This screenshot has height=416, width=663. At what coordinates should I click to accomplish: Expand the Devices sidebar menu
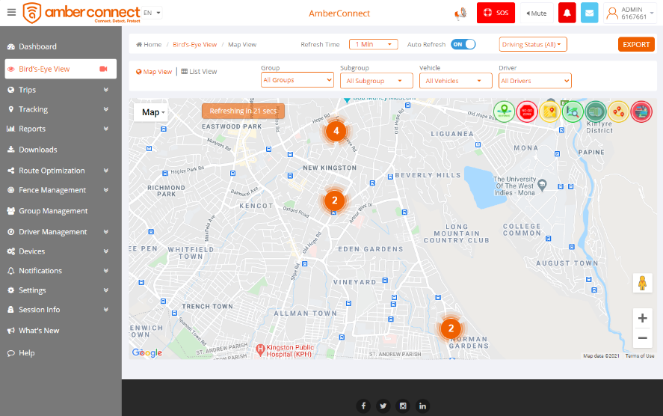pyautogui.click(x=58, y=251)
